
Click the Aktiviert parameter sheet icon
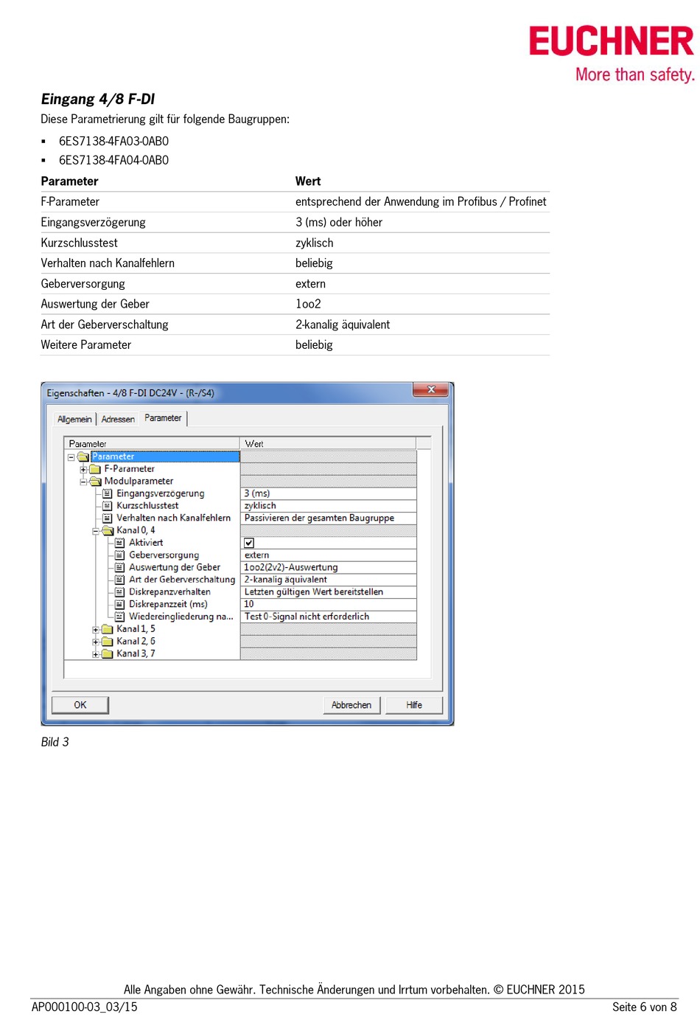pos(120,543)
